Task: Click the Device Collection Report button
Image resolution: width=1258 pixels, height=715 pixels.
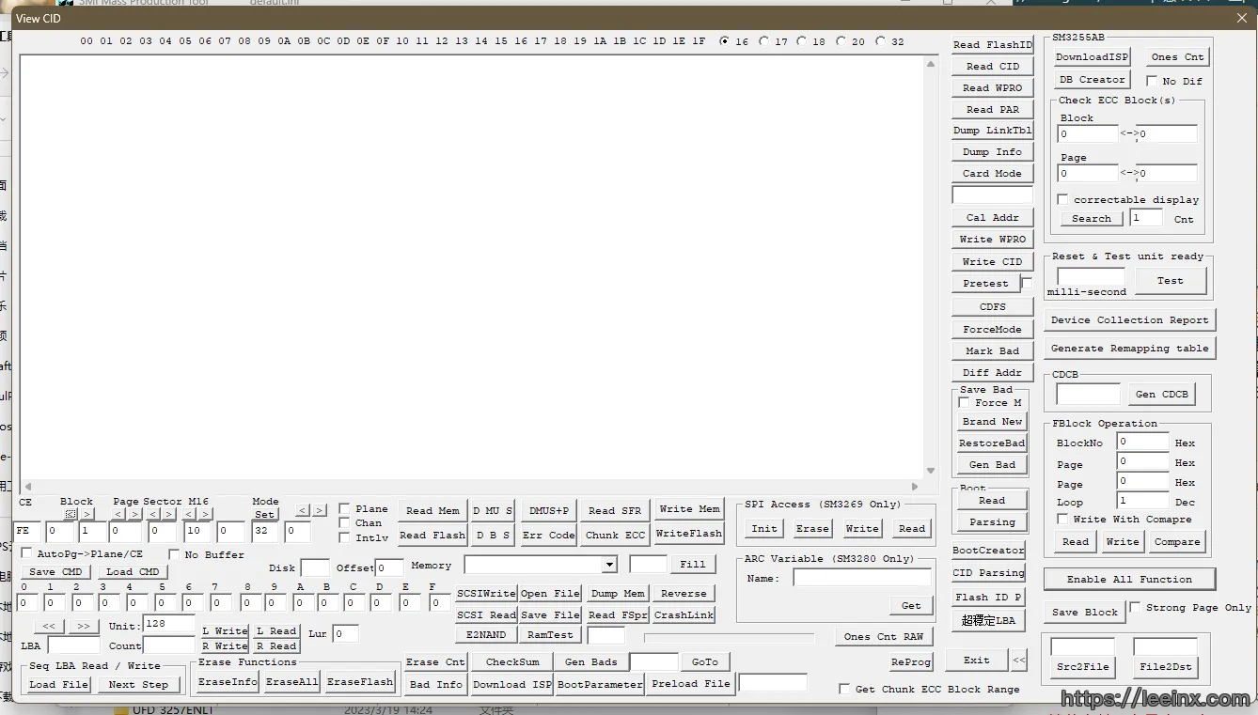Action: [1129, 319]
